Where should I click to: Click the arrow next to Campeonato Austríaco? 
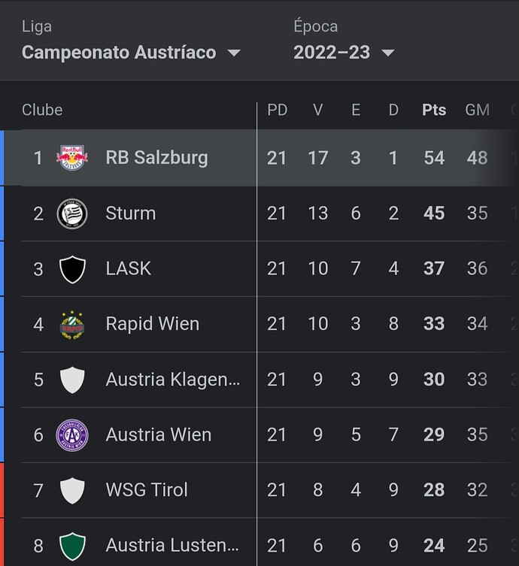click(234, 53)
